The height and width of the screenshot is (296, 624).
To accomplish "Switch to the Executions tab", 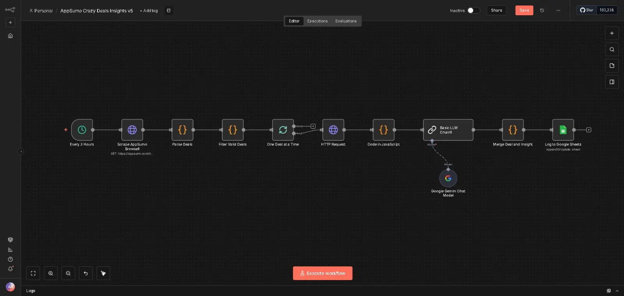I will coord(317,21).
